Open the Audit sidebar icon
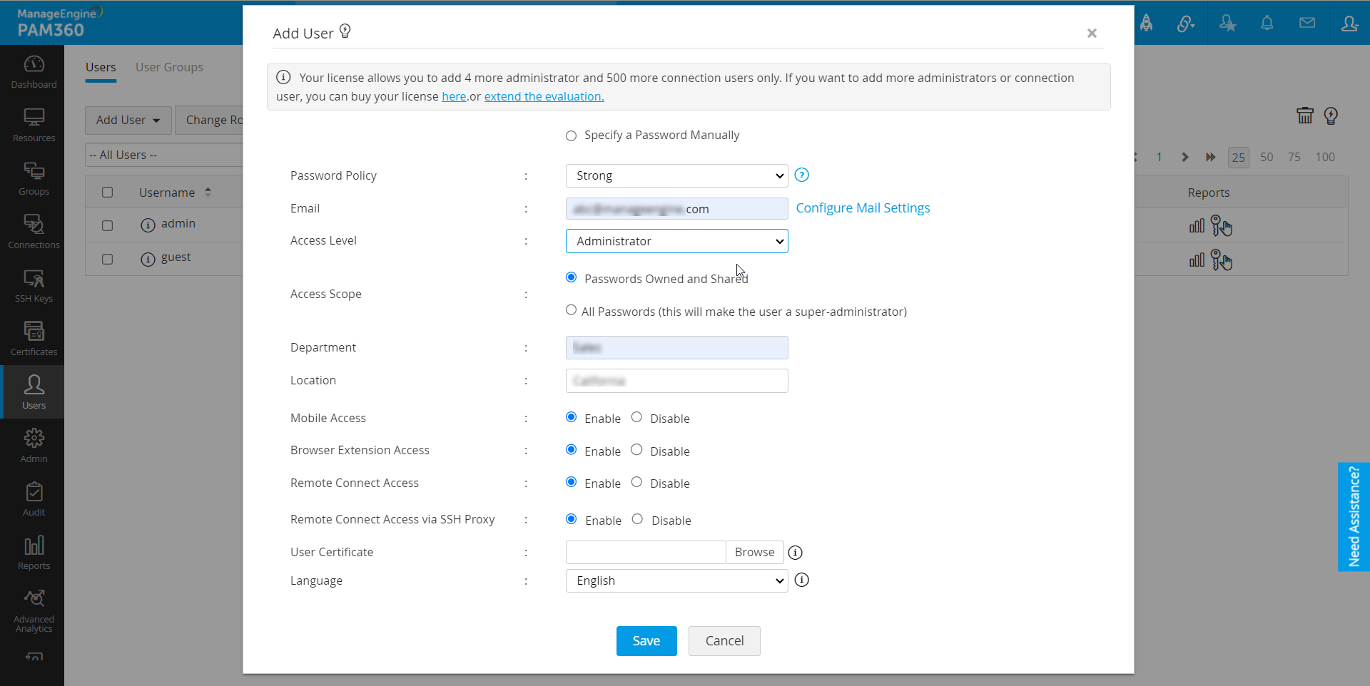The width and height of the screenshot is (1370, 686). [34, 499]
